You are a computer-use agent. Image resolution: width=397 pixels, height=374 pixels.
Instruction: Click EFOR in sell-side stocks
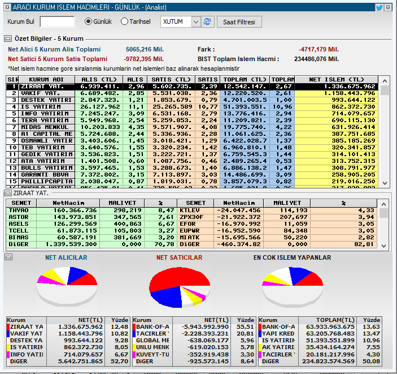click(187, 224)
